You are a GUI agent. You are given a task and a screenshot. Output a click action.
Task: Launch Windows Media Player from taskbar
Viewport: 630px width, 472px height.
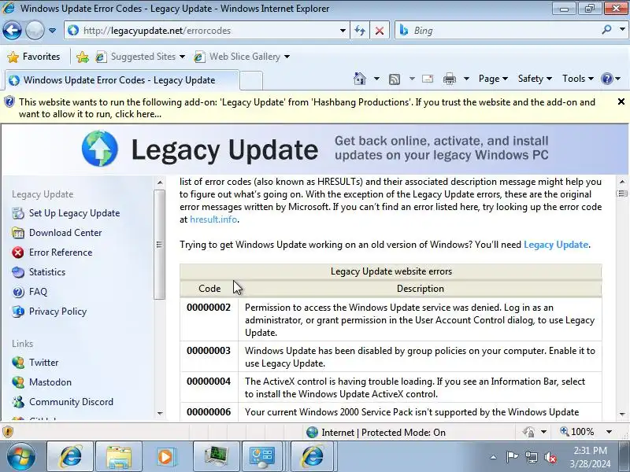point(165,456)
